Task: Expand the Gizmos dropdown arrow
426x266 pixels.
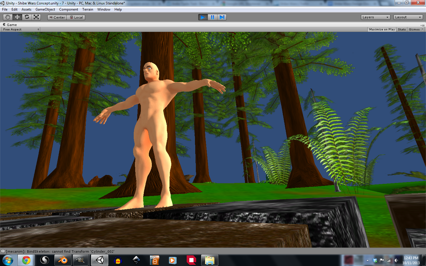Action: (x=422, y=30)
